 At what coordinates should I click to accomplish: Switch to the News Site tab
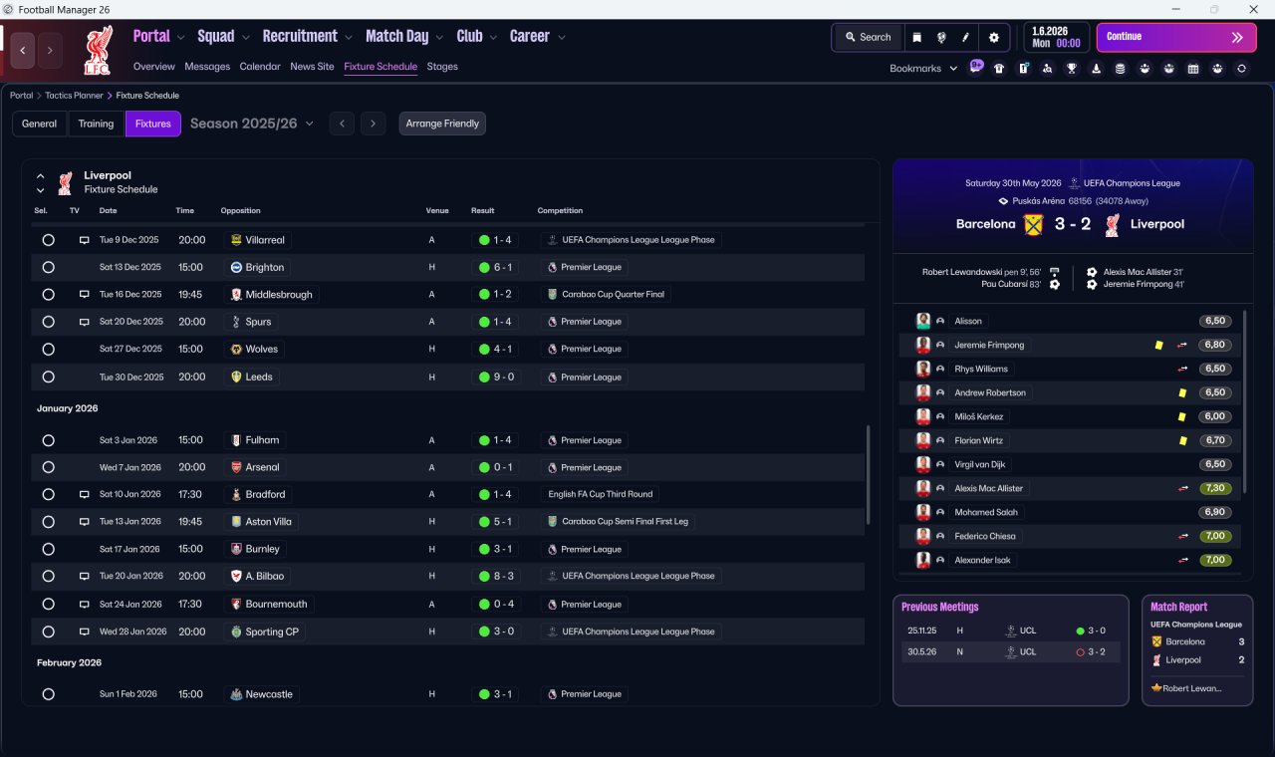312,67
